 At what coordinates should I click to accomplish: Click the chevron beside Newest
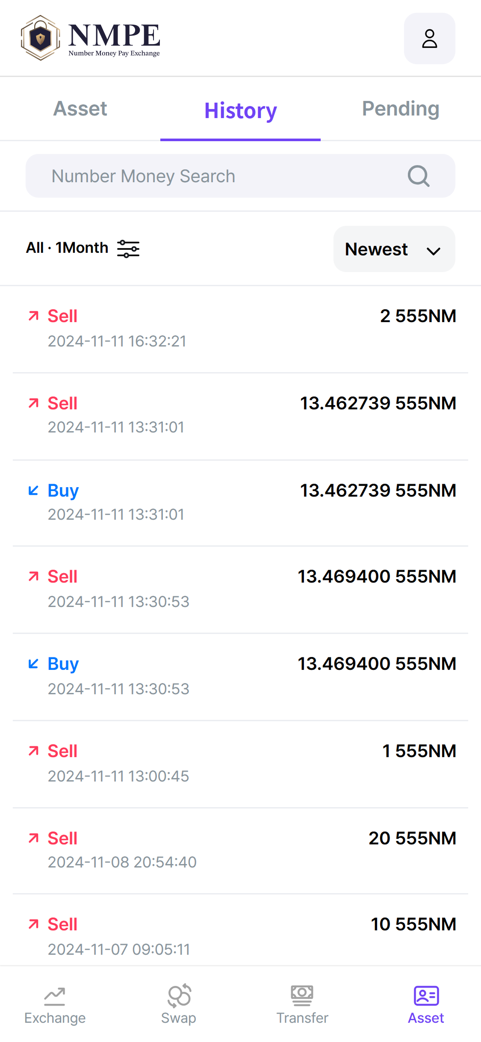[434, 251]
